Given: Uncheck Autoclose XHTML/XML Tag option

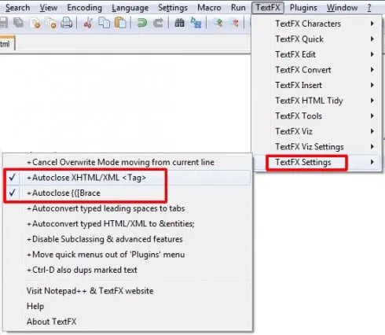Looking at the screenshot, I should pyautogui.click(x=126, y=178).
